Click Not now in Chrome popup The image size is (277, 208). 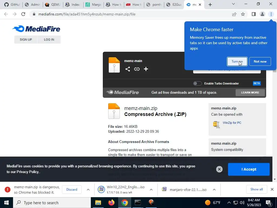[x=260, y=61]
